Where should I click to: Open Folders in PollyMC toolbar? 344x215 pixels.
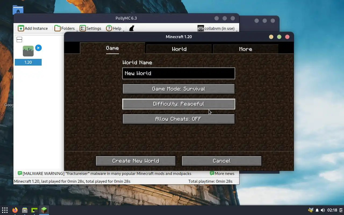click(64, 28)
